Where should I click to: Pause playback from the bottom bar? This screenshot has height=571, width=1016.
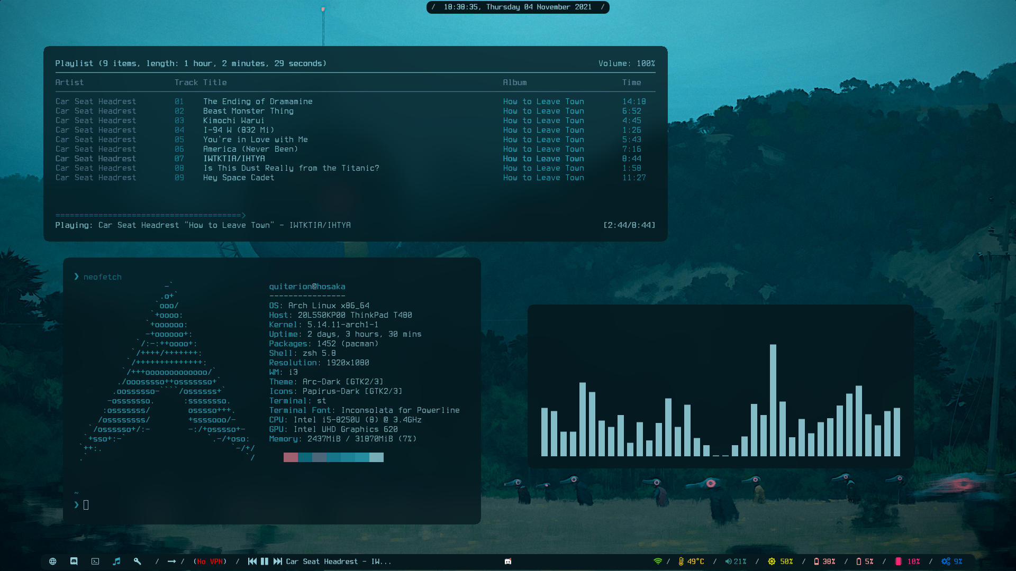(x=265, y=561)
